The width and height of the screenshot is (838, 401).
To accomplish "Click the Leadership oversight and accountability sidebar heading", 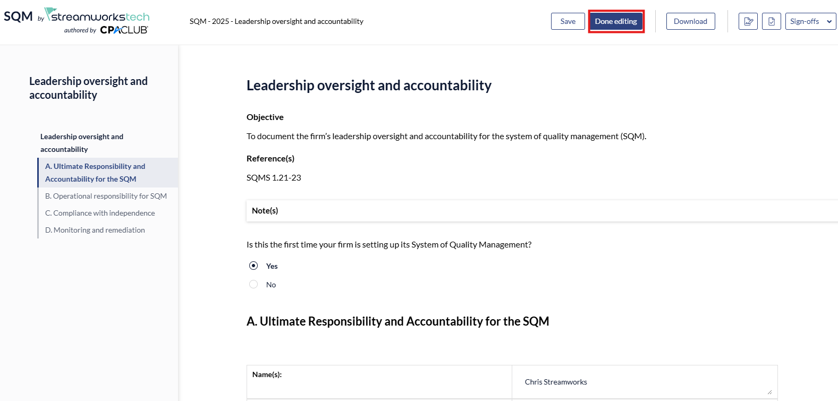I will (82, 143).
